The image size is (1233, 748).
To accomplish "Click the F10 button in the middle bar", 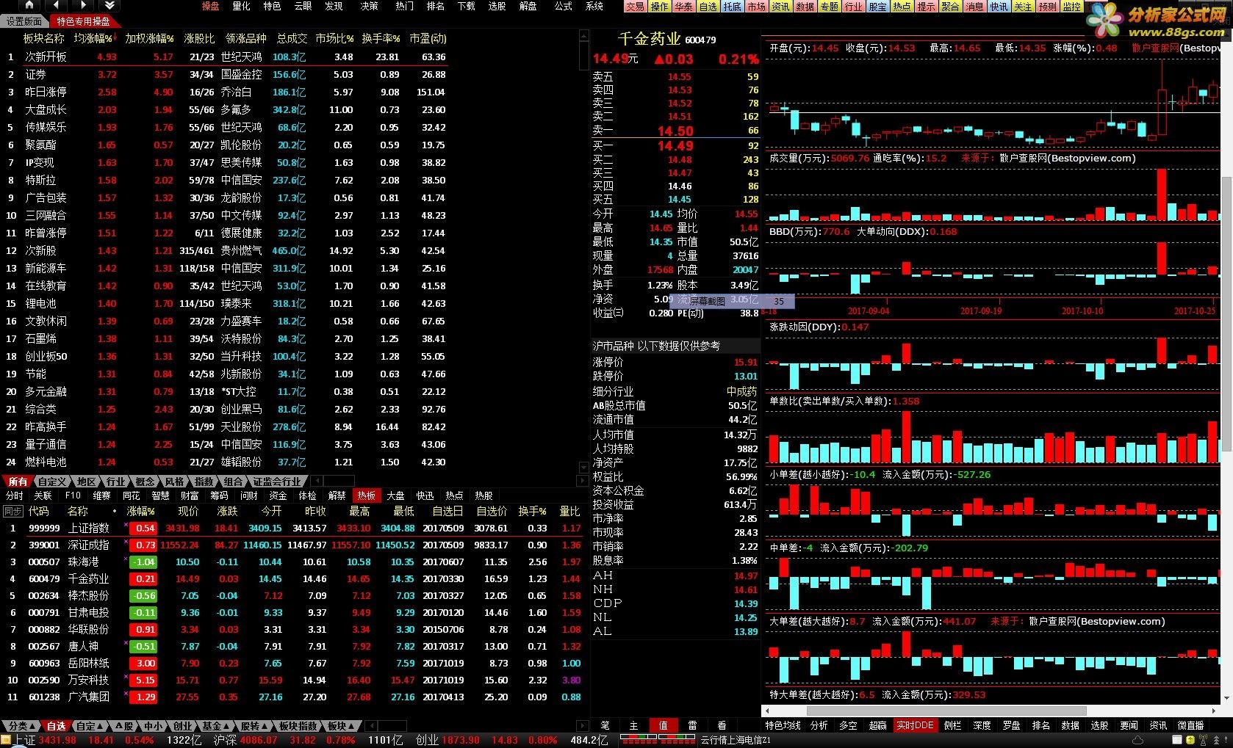I will tap(73, 495).
